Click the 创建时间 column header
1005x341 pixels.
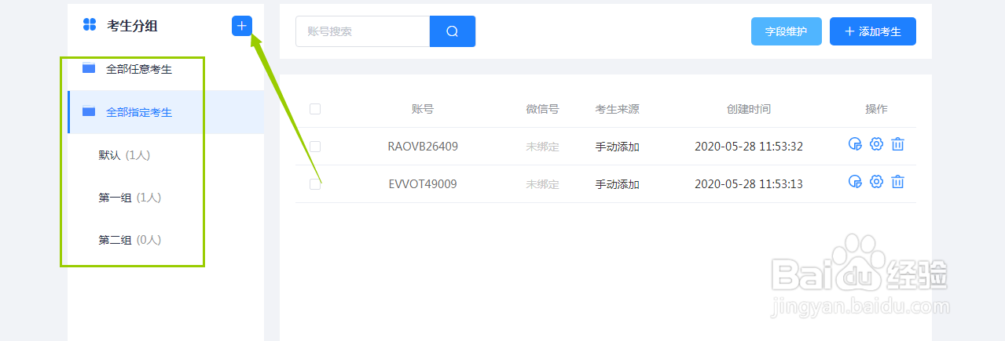[749, 109]
